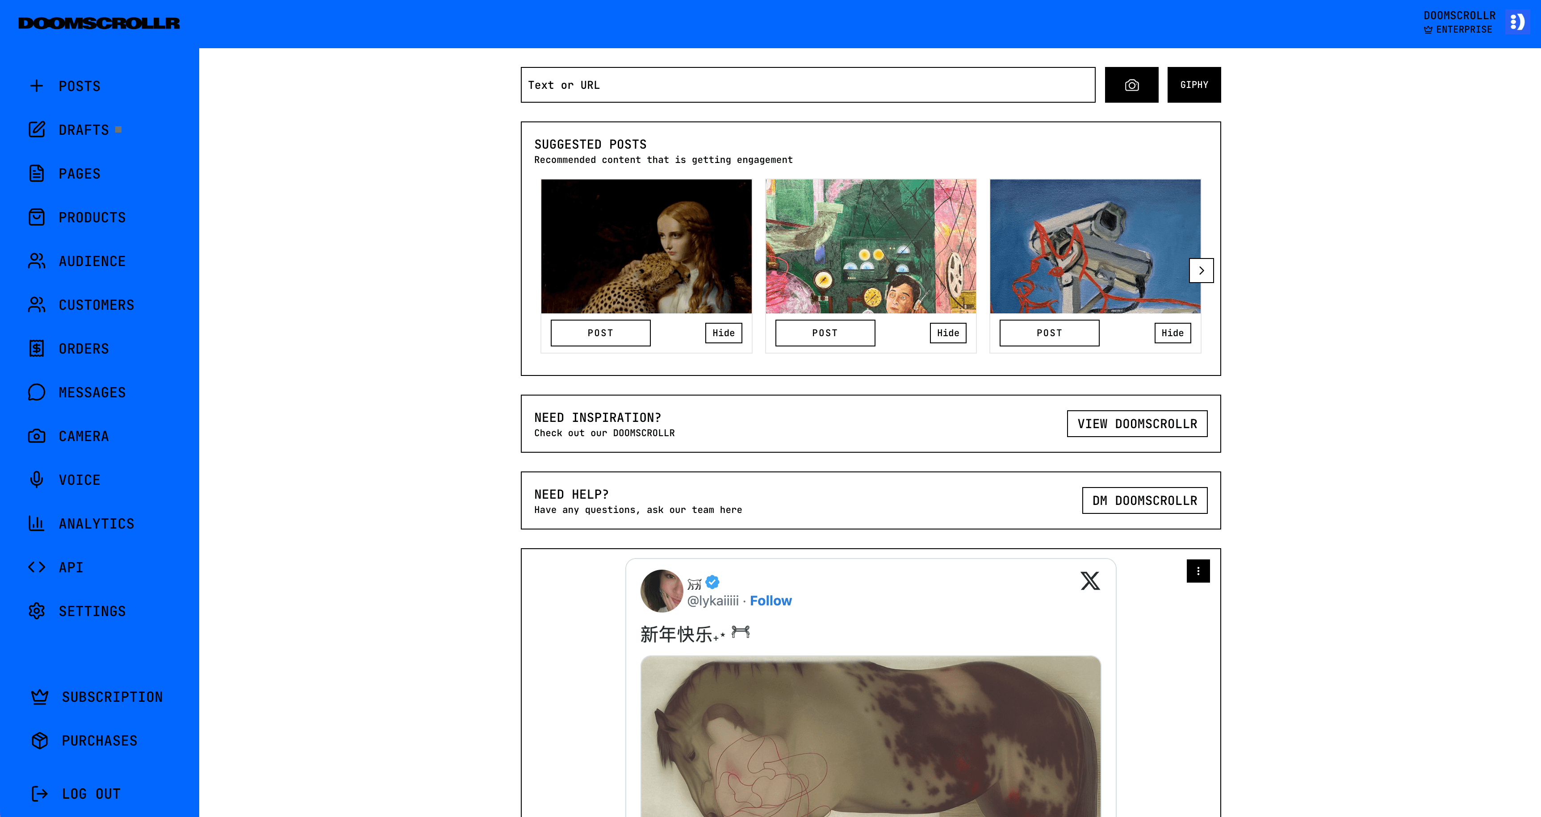The image size is (1541, 817).
Task: Click the GIPHY button
Action: point(1193,84)
